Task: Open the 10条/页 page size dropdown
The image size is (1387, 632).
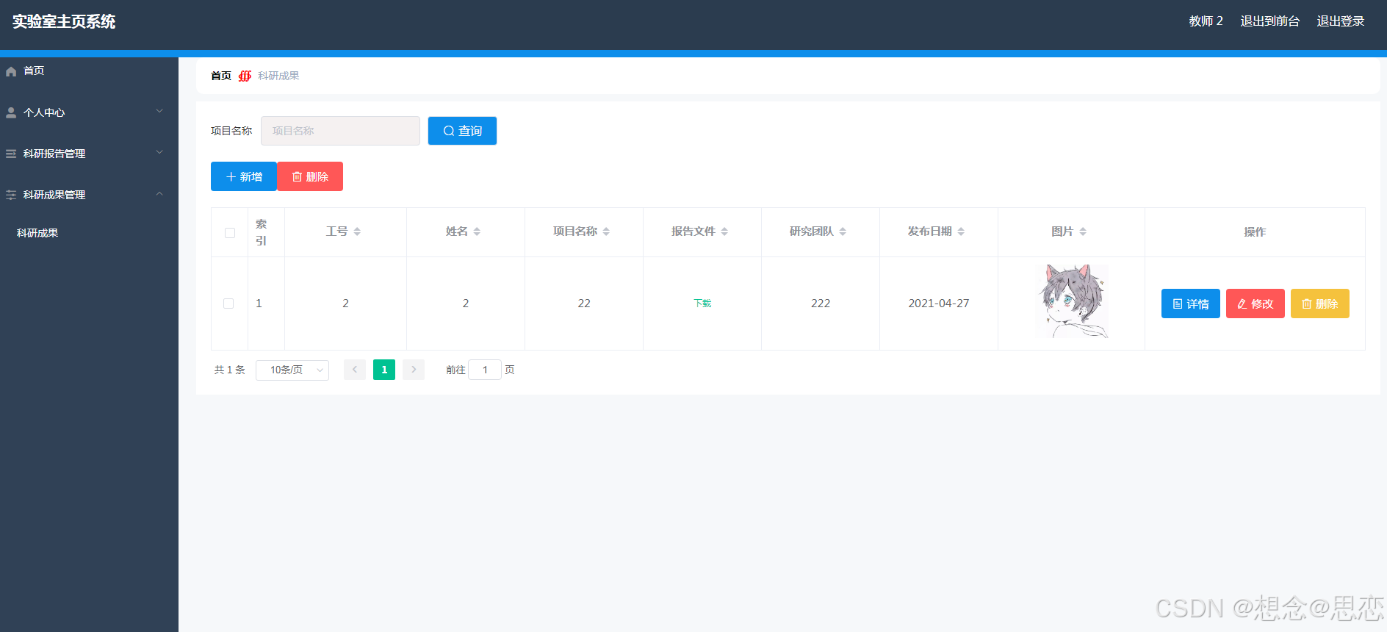Action: coord(292,370)
